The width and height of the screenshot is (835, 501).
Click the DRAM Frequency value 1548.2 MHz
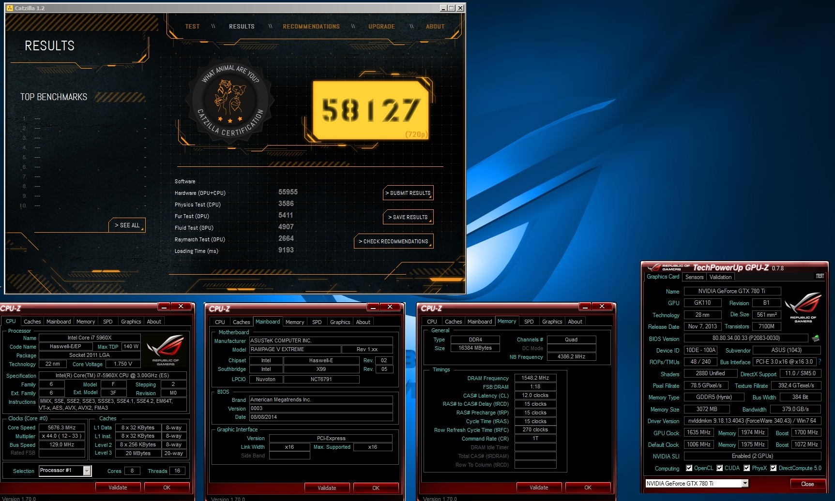pyautogui.click(x=535, y=378)
